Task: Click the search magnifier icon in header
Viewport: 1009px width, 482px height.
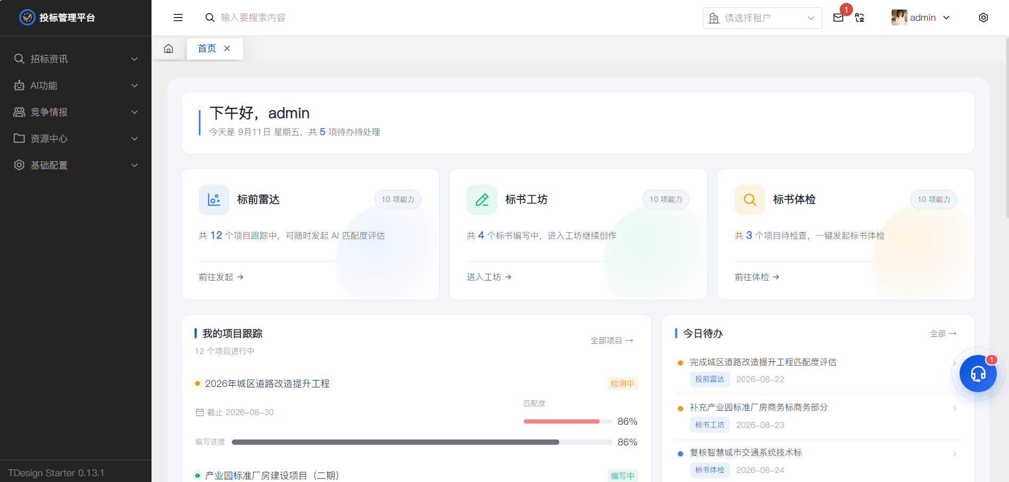Action: click(x=210, y=18)
